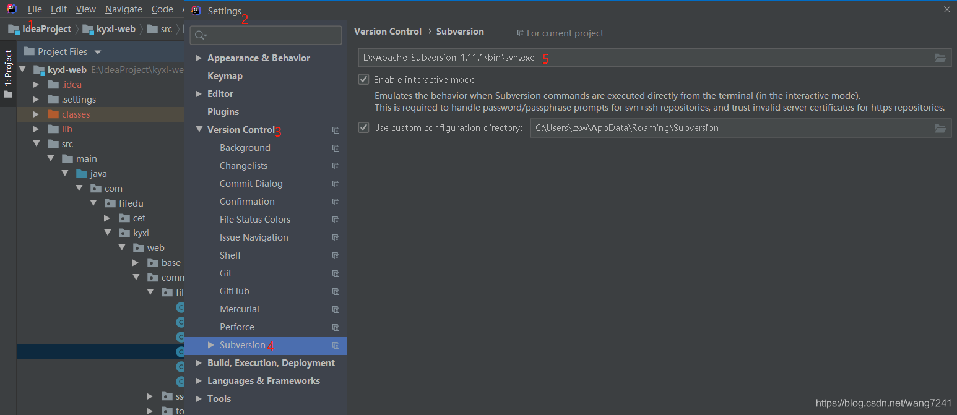957x415 pixels.
Task: Click the Version Control breadcrumb in header
Action: [x=388, y=32]
